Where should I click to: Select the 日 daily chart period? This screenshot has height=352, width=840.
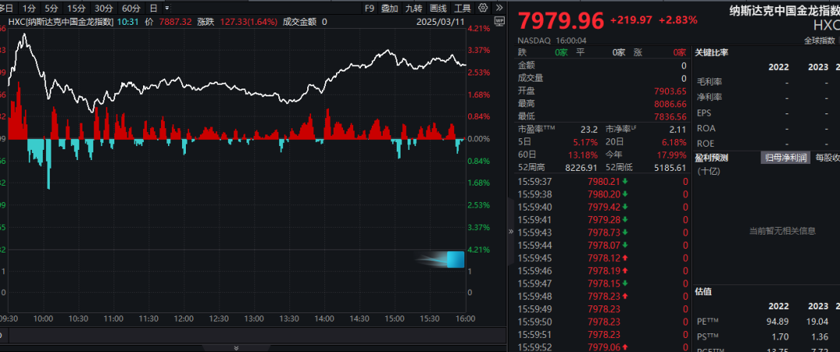154,8
